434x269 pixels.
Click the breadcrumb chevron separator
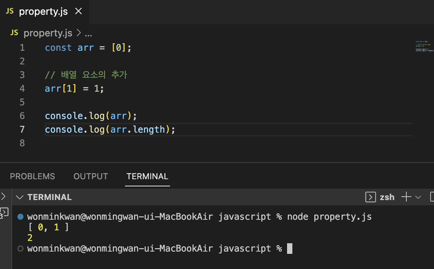pyautogui.click(x=79, y=33)
